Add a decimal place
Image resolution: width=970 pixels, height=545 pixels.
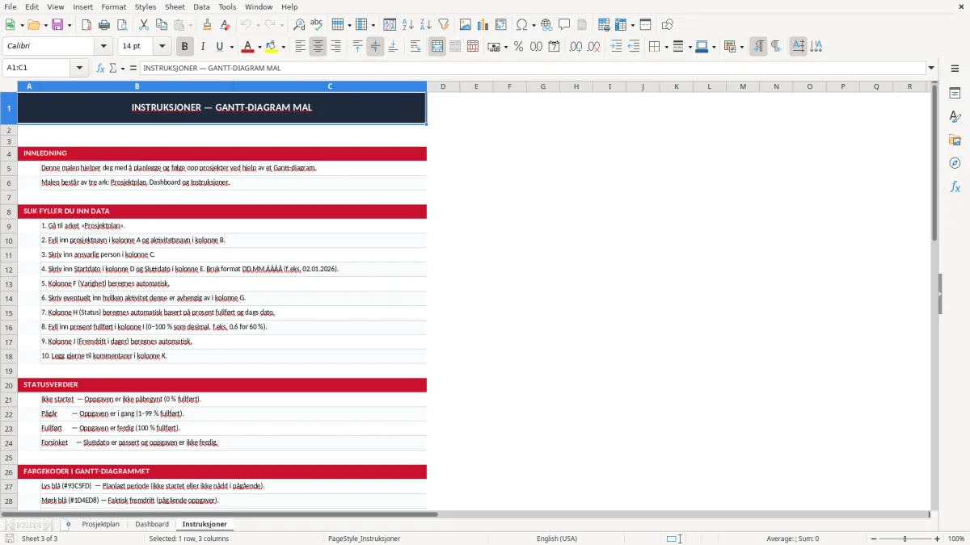(576, 47)
